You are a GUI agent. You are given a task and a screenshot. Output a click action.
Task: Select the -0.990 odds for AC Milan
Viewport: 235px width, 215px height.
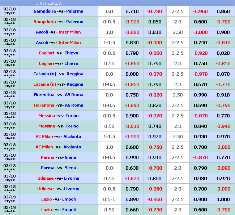tap(132, 136)
